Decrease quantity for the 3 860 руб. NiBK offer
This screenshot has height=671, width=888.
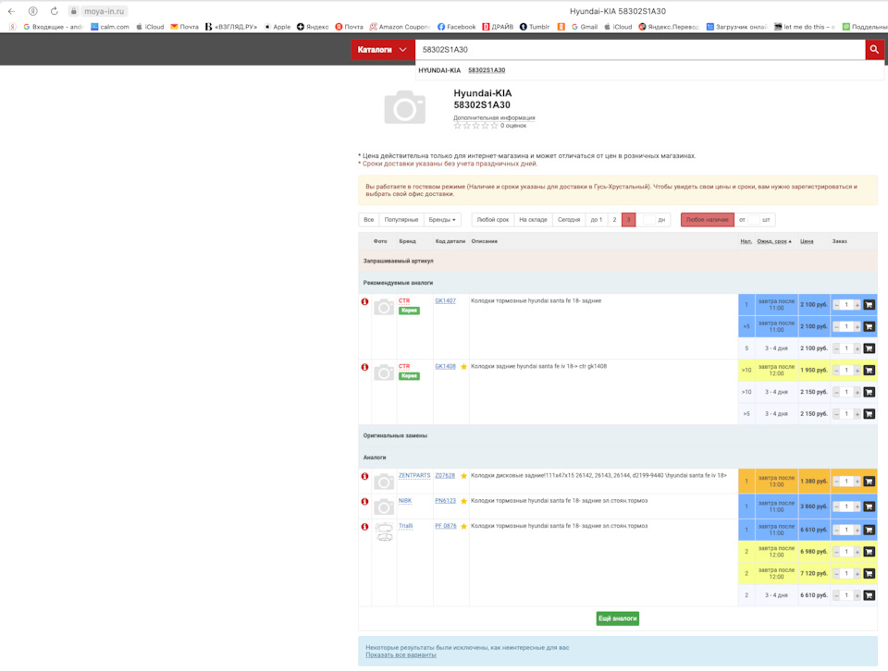(x=836, y=506)
